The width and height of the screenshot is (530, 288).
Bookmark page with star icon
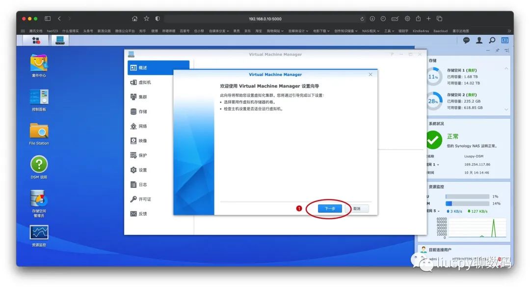pyautogui.click(x=146, y=19)
